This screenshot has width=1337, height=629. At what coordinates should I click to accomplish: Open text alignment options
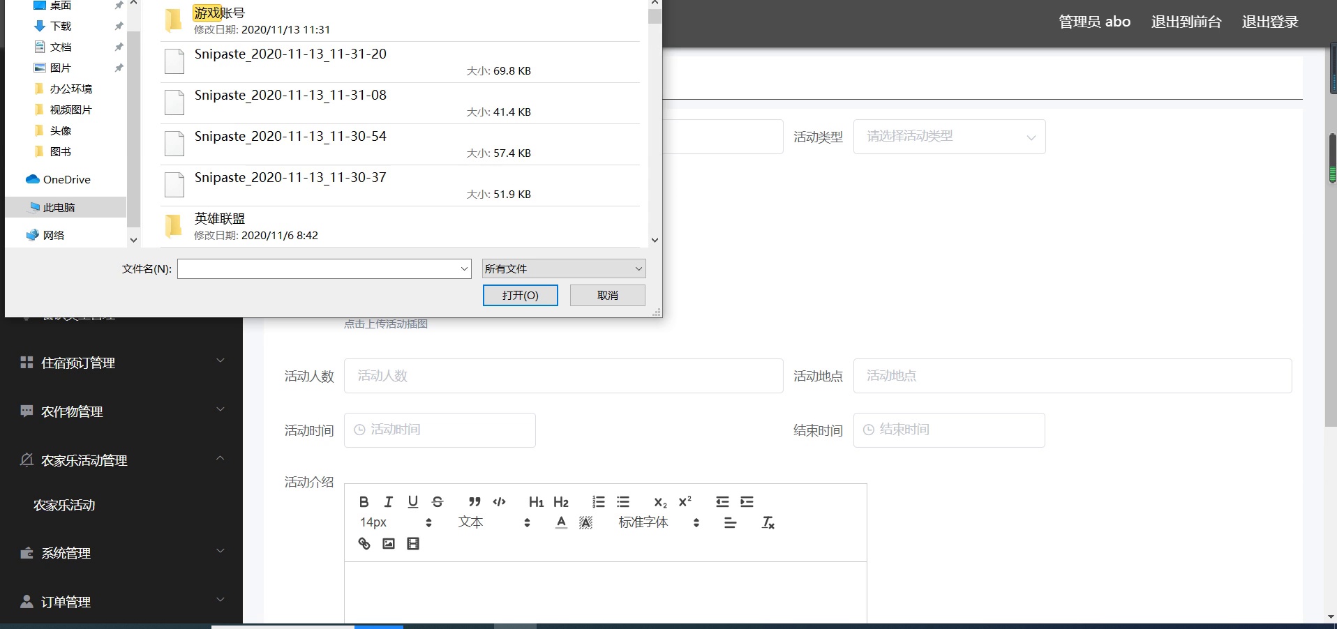[x=730, y=522]
